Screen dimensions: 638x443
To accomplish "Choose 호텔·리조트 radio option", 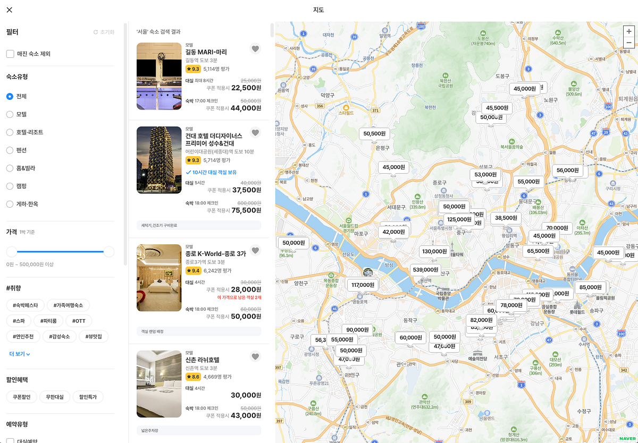I will [10, 132].
